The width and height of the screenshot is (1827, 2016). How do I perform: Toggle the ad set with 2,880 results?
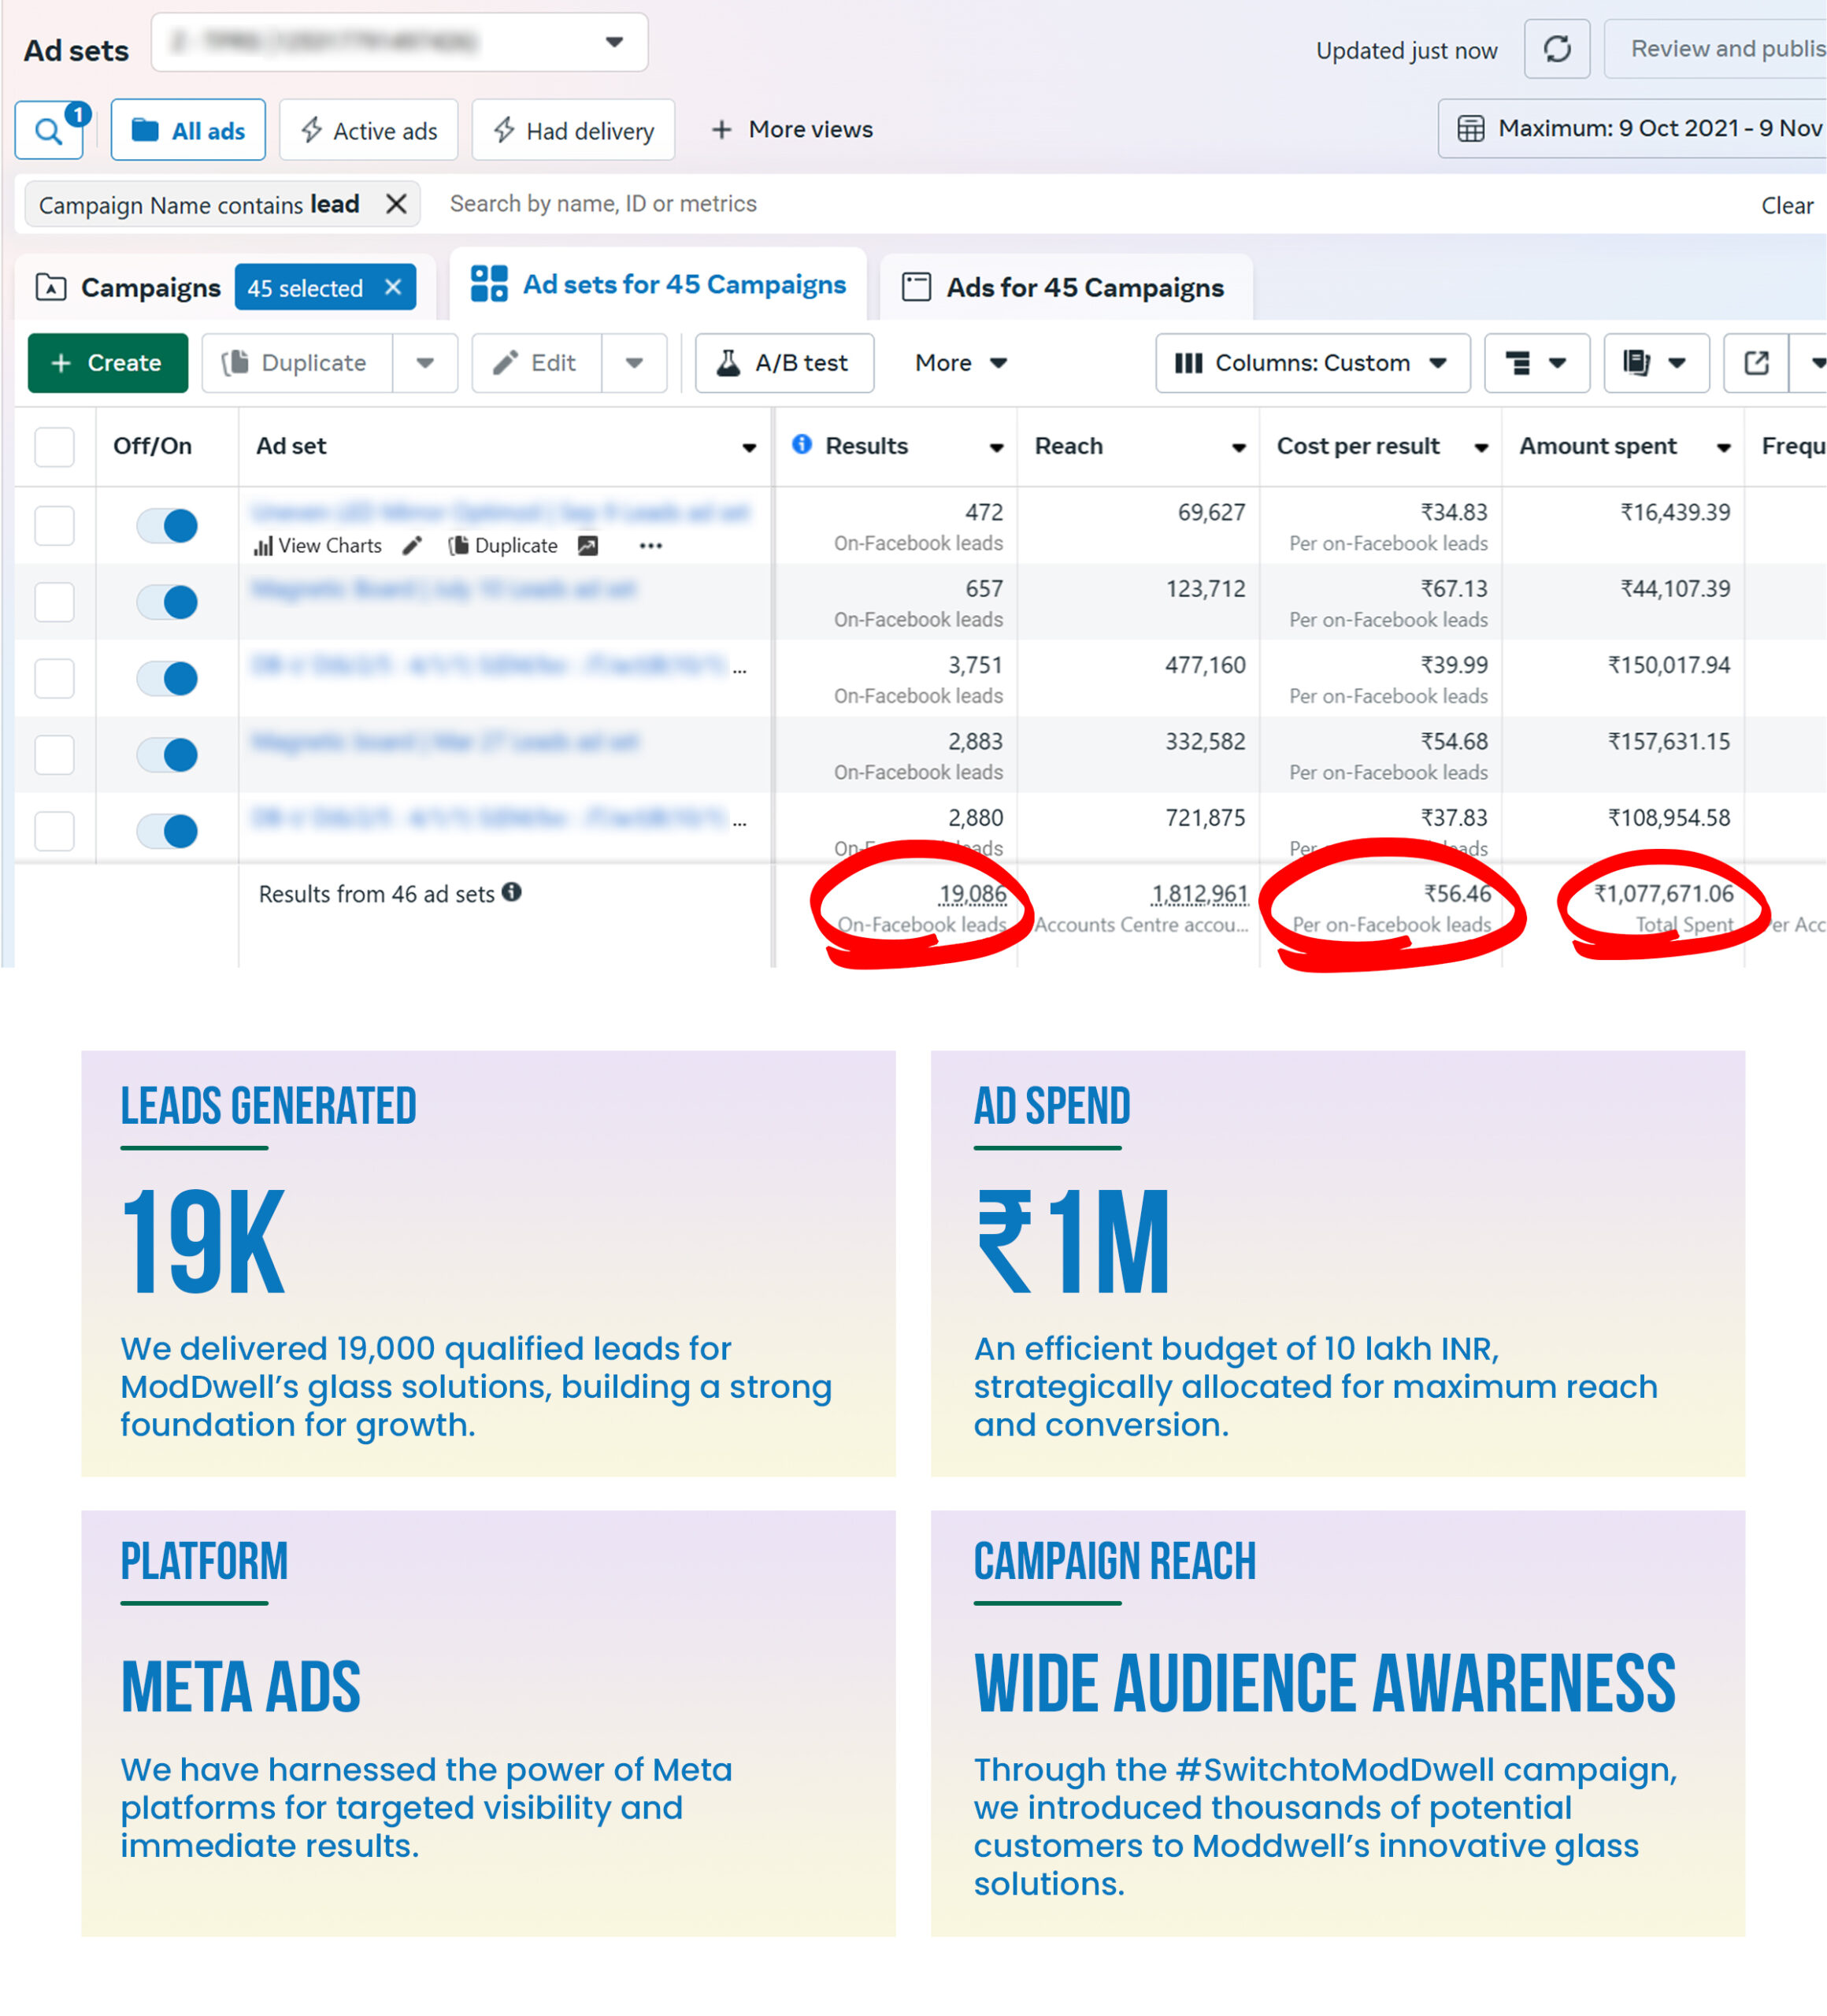click(167, 831)
